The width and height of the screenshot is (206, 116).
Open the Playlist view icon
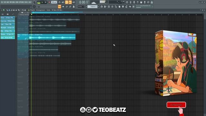(102, 6)
